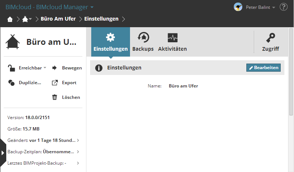Click the Backups restore-house icon
The image size is (294, 172).
(x=143, y=37)
